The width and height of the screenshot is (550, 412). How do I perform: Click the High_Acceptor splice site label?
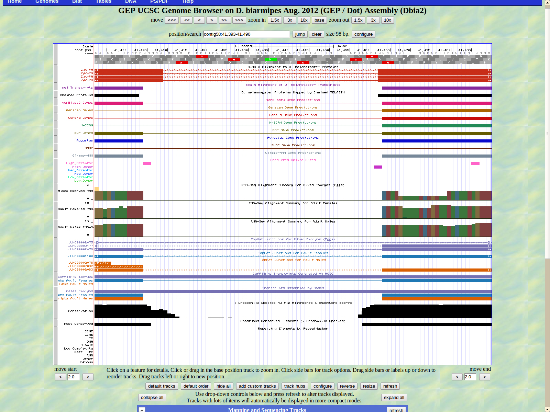click(x=79, y=163)
